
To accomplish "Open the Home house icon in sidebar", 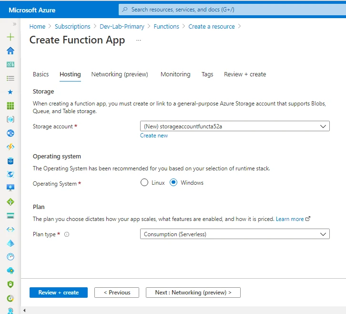I will pos(10,51).
